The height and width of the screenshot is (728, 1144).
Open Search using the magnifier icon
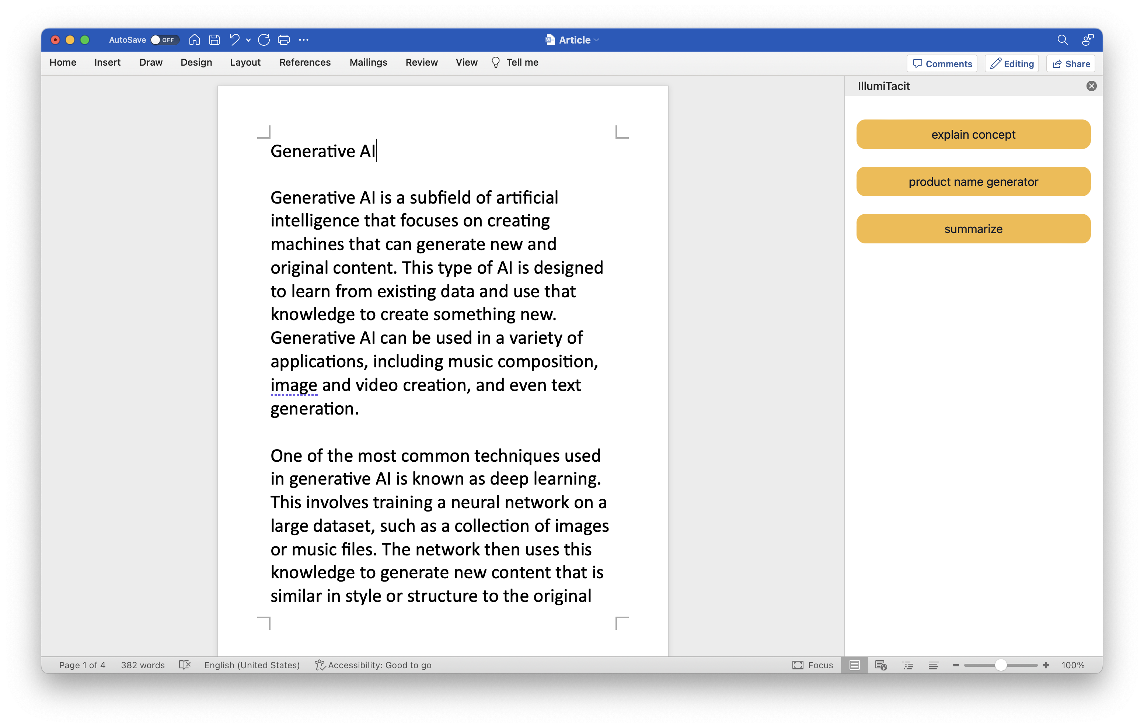(1063, 40)
